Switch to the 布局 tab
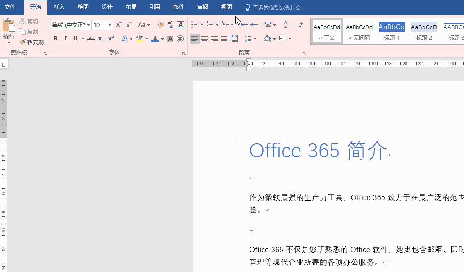This screenshot has width=464, height=272. 131,7
